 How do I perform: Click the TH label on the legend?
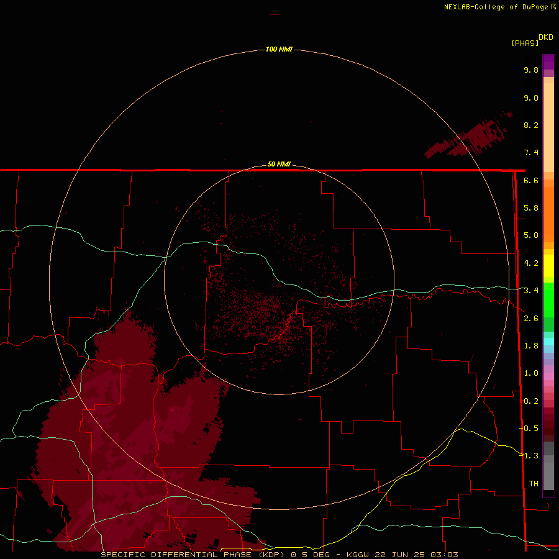coord(534,484)
